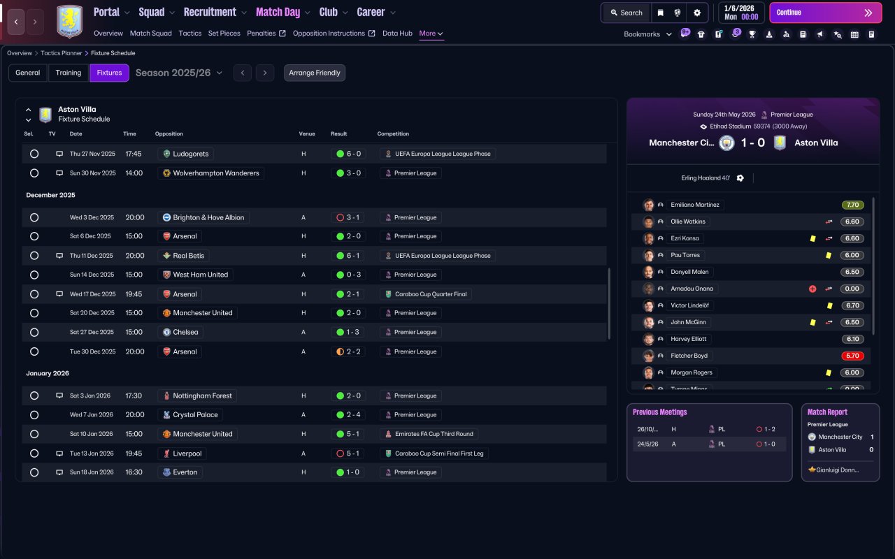Click the Search button

coord(626,13)
